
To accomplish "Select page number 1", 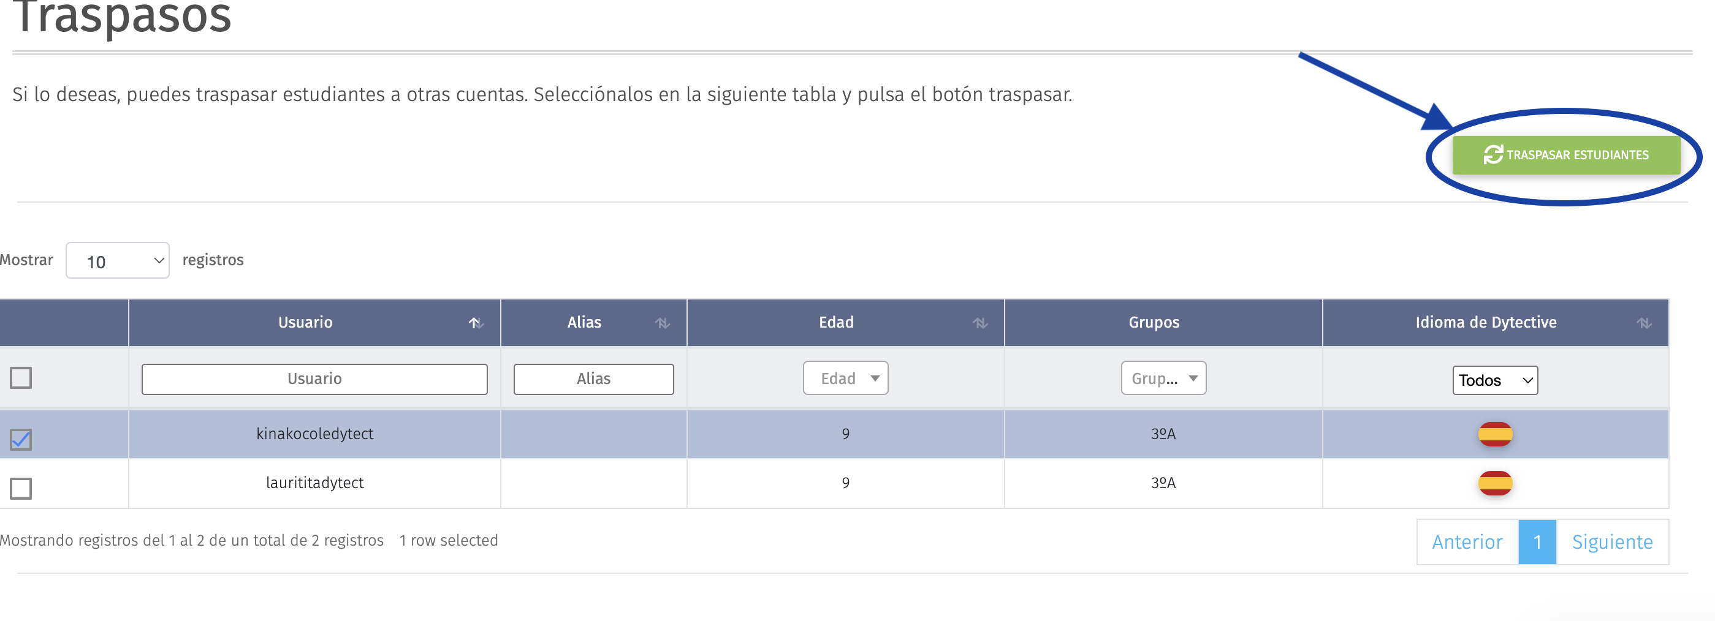I will 1537,542.
